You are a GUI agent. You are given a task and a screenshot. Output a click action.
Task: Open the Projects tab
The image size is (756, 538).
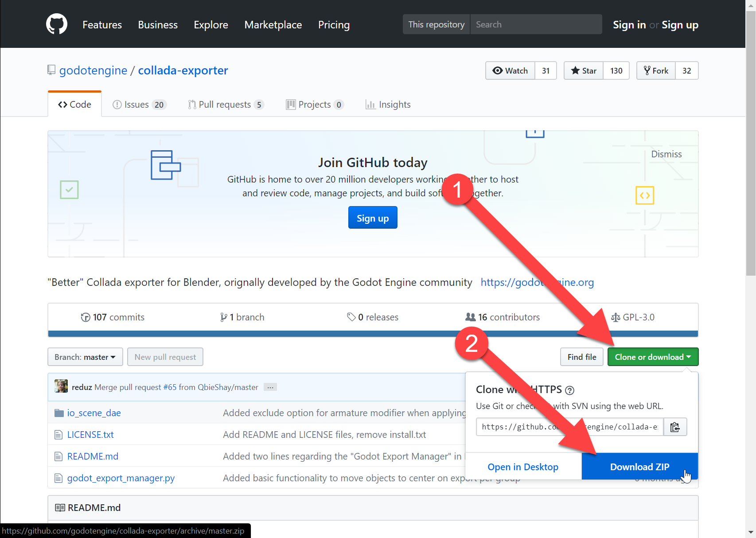coord(315,105)
